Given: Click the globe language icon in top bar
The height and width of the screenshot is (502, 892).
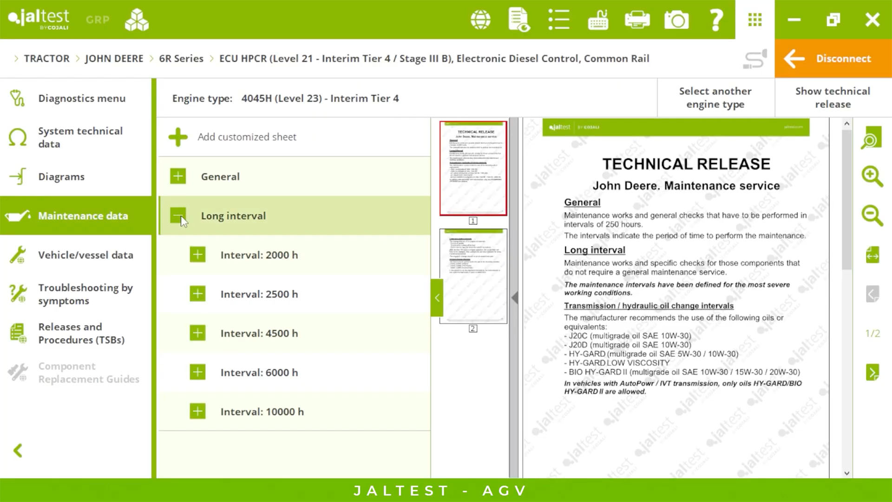Looking at the screenshot, I should 480,20.
